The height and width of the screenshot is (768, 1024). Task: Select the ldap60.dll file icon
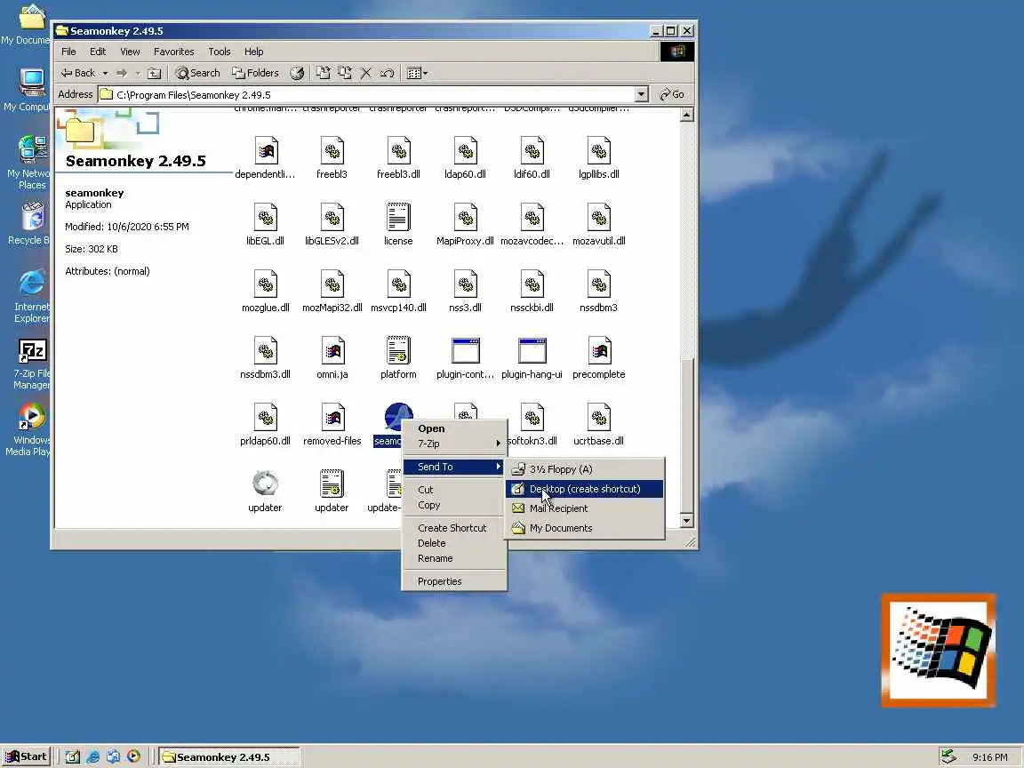pos(465,151)
